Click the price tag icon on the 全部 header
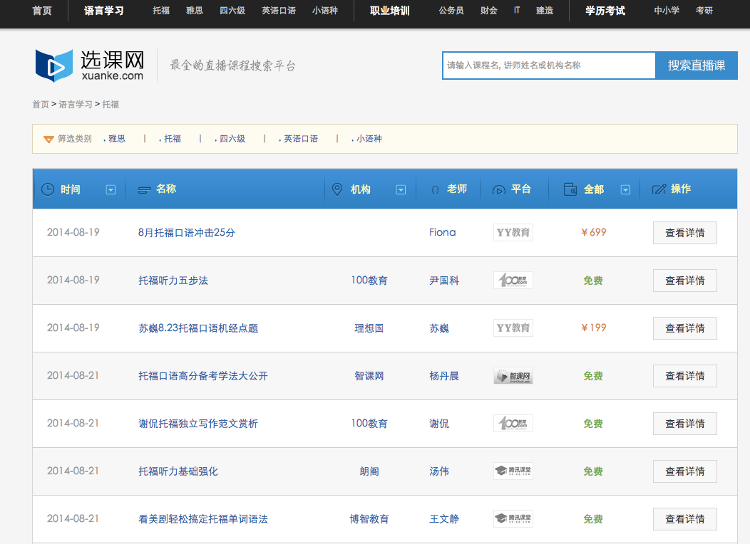750x544 pixels. coord(570,189)
